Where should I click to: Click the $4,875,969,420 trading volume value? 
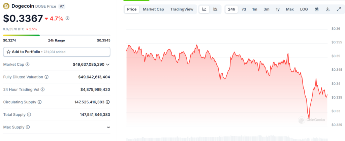point(95,90)
